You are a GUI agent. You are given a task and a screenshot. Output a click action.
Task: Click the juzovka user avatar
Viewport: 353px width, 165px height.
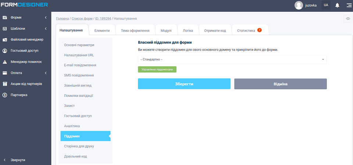(299, 5)
